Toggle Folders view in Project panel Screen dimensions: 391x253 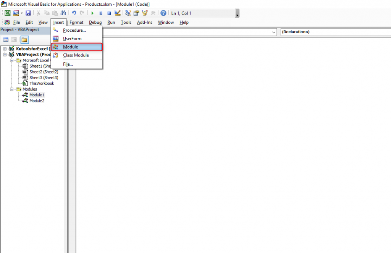pyautogui.click(x=24, y=40)
